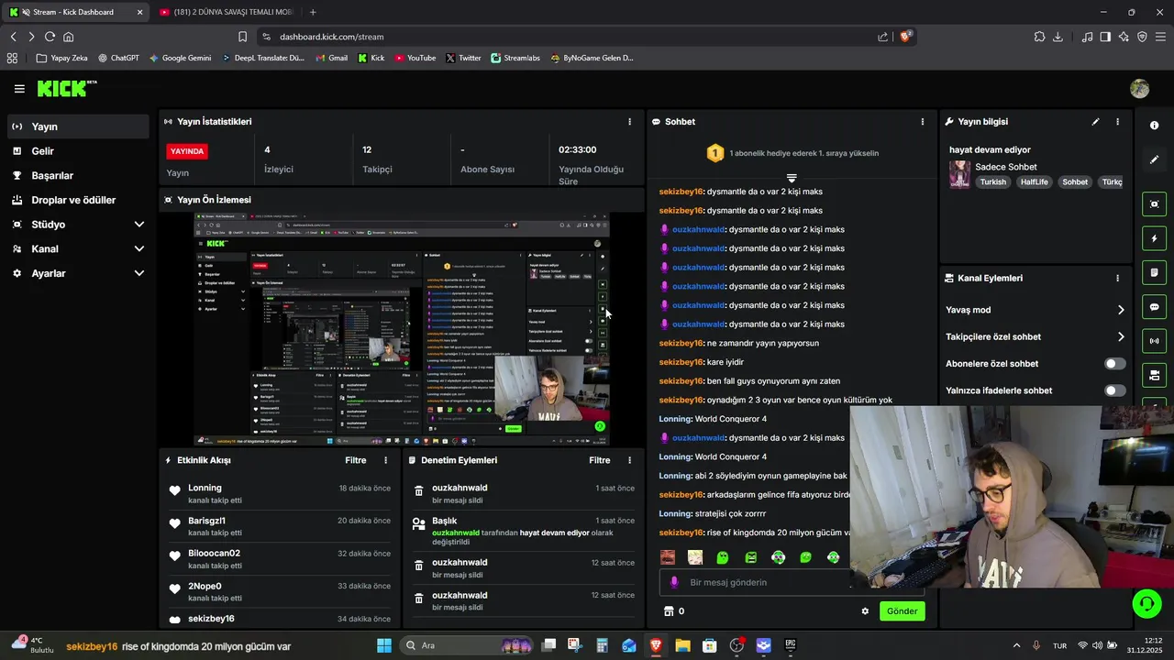Insert the blonde anime face emote
This screenshot has width=1174, height=660.
click(x=695, y=557)
